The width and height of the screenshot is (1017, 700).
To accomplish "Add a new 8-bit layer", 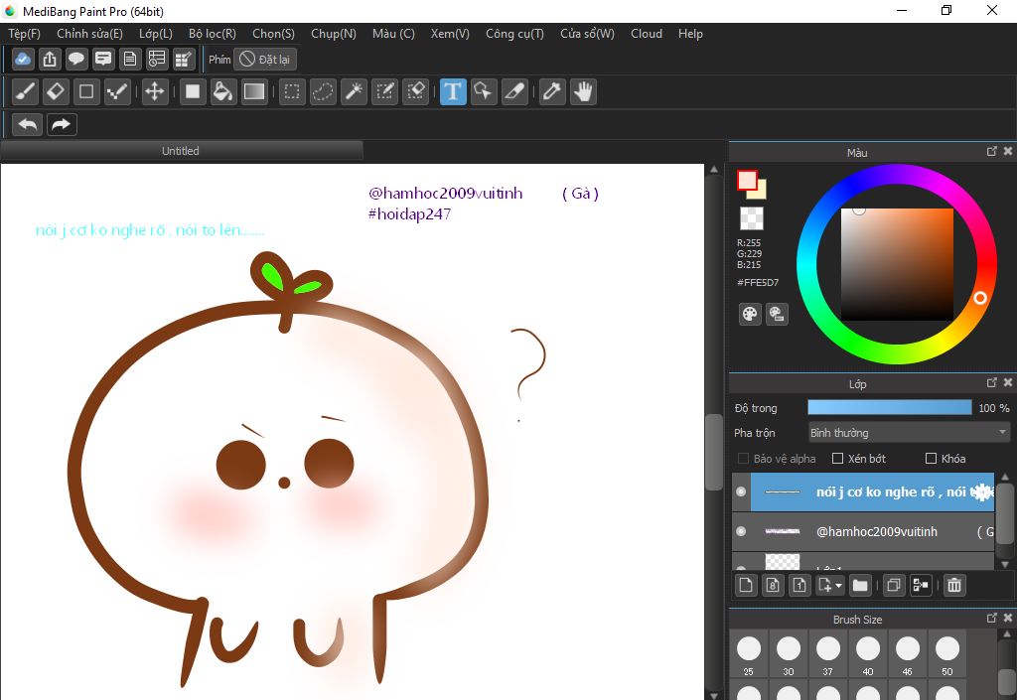I will click(x=773, y=585).
